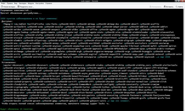Click the line 'Просчет обновления дистрибутива...'
Screen dimensions: 185x111
pyautogui.click(x=21, y=13)
